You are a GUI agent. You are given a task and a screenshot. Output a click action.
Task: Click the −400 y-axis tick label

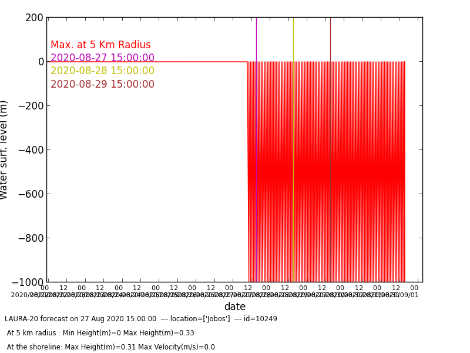(x=31, y=150)
